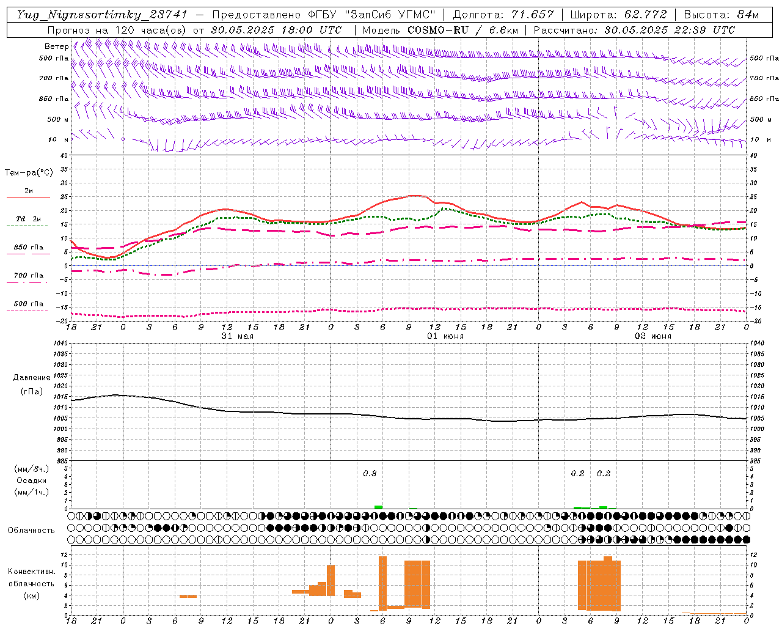Image resolution: width=782 pixels, height=626 pixels.
Task: Click the (мм/3ч.) precipitation unit label
Action: coord(32,469)
